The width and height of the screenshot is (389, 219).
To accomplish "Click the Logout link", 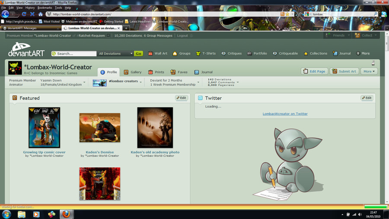I will 182,35.
